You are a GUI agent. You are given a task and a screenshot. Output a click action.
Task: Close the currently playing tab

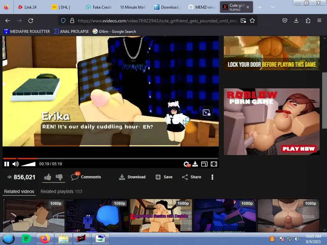pos(248,7)
